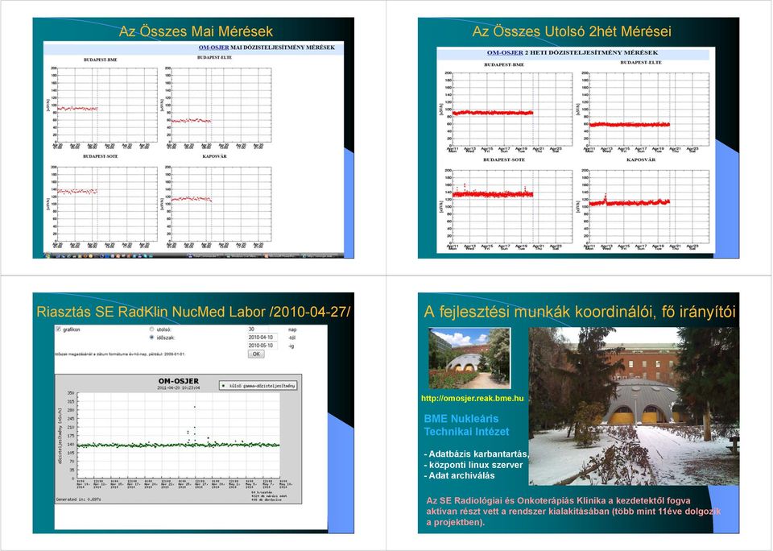The height and width of the screenshot is (551, 773).
Task: Edit the 2010-05-10 end date field
Action: click(262, 346)
